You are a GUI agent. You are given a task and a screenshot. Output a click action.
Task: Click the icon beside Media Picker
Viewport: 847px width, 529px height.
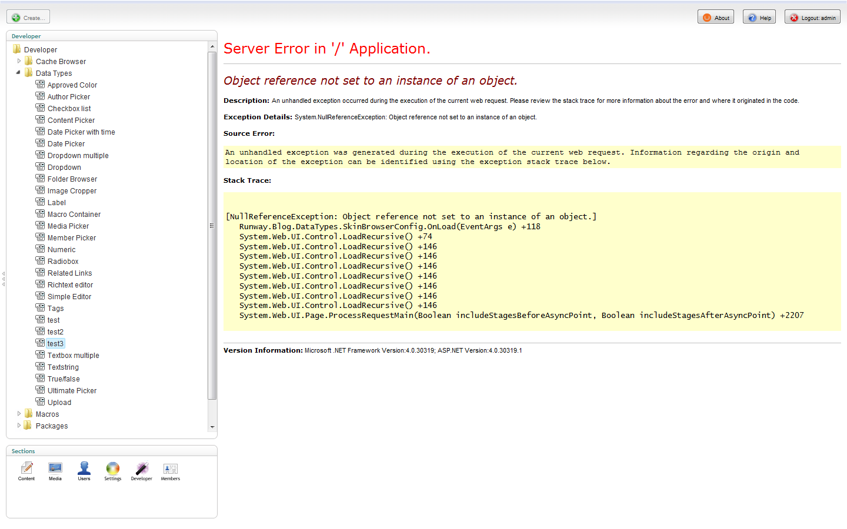[40, 226]
